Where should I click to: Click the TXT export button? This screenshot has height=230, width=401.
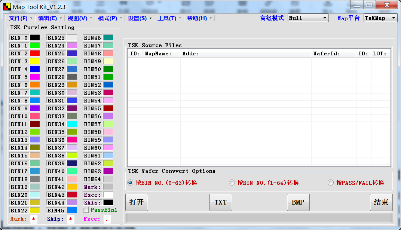coord(220,202)
